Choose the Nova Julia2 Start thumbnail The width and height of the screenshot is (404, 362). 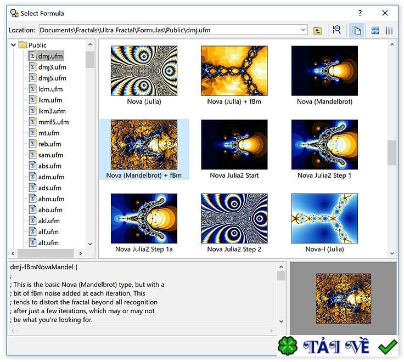[234, 145]
